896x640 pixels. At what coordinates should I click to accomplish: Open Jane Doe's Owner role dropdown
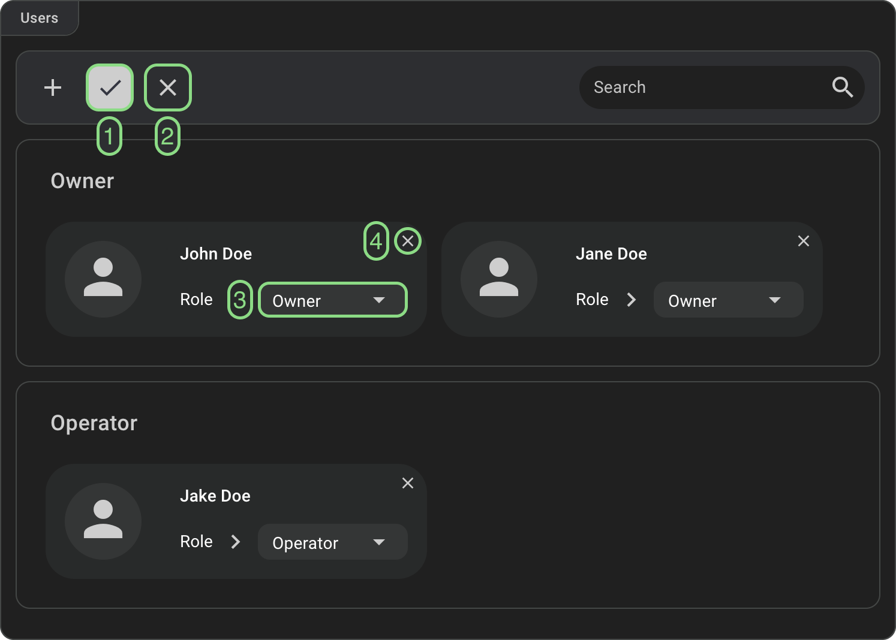[728, 300]
